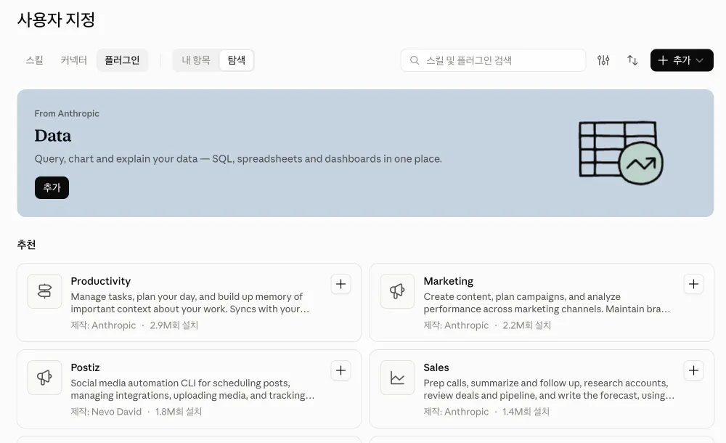This screenshot has width=726, height=443.
Task: Select the 플러그인 tab
Action: (122, 60)
